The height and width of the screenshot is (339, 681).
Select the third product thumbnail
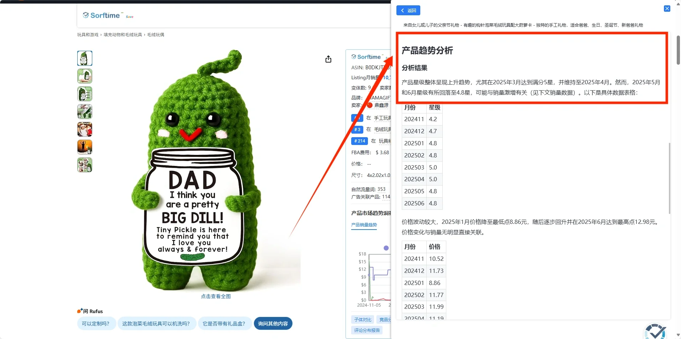click(x=85, y=94)
